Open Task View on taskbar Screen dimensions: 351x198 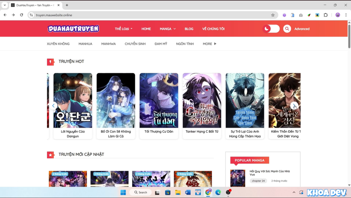tap(157, 192)
